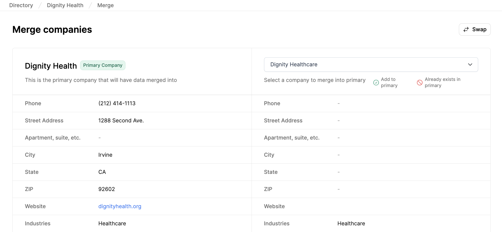Viewport: 502px width, 232px height.
Task: Click primary company description text
Action: (101, 80)
